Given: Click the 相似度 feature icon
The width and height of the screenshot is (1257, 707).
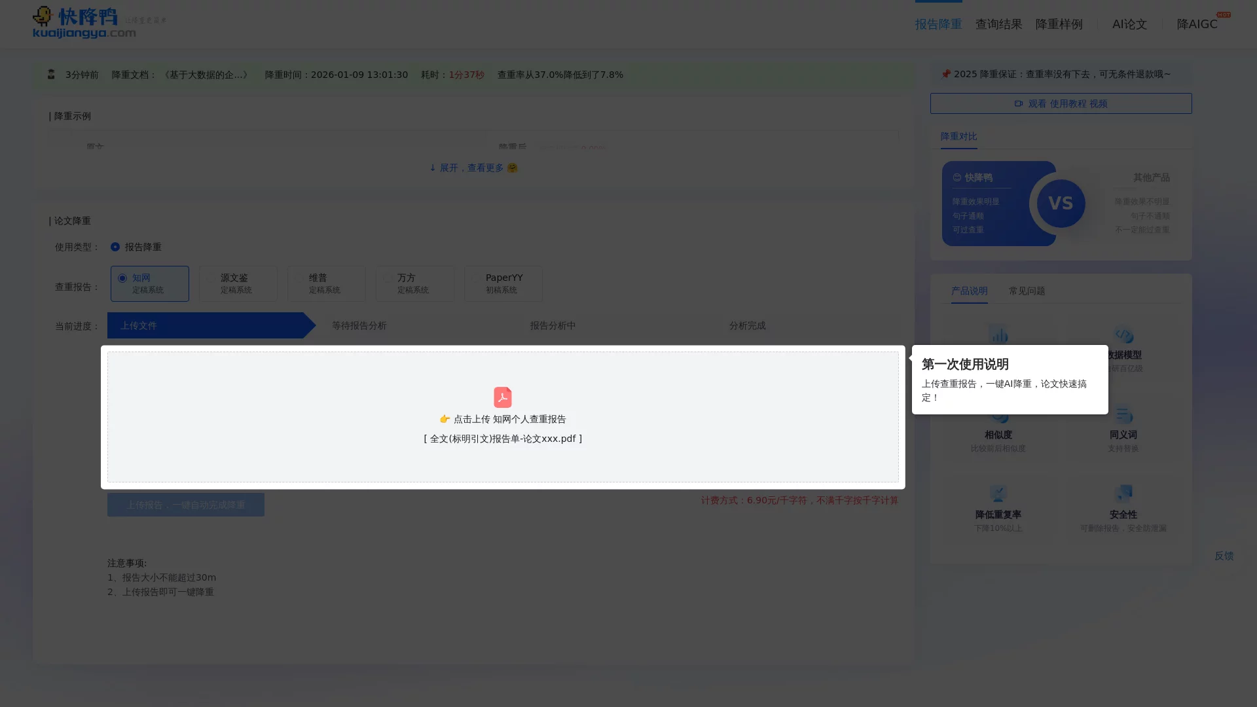Looking at the screenshot, I should [998, 414].
